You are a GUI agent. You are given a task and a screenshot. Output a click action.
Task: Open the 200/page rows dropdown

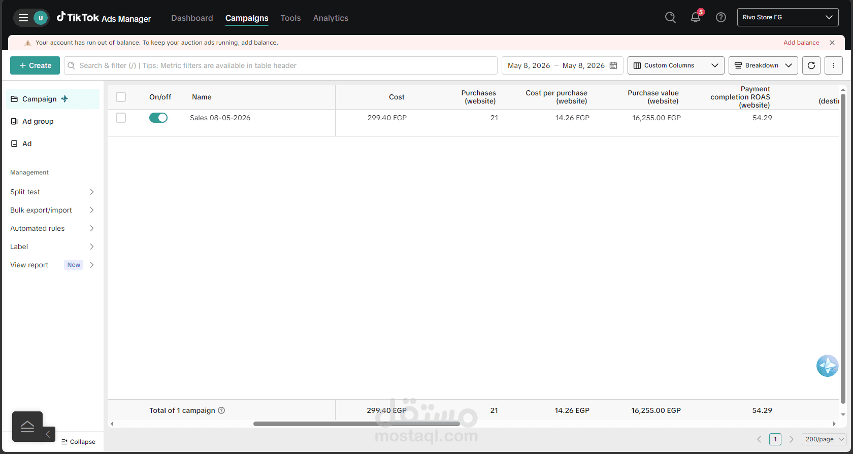824,439
